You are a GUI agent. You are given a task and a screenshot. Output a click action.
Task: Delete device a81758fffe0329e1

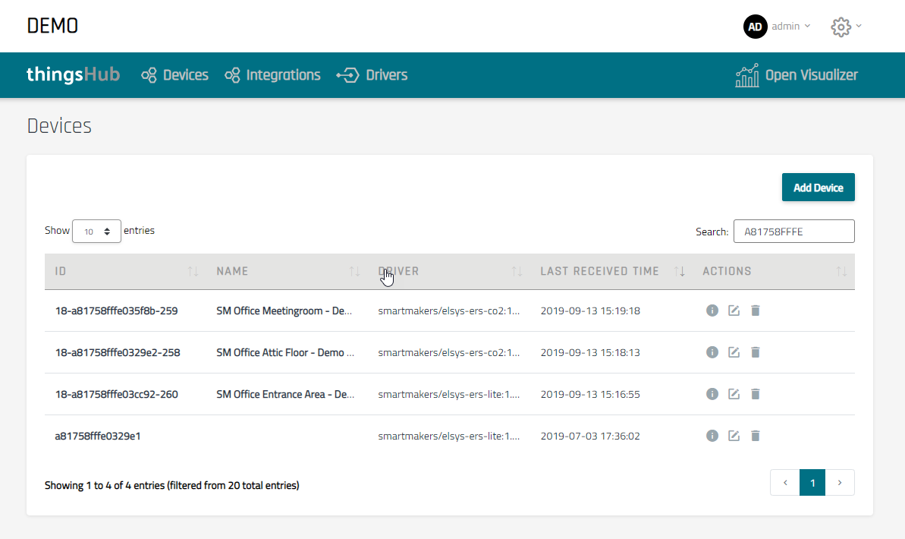pos(755,436)
